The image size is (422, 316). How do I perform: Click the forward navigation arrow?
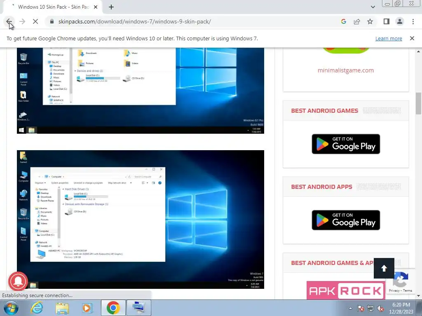[22, 21]
